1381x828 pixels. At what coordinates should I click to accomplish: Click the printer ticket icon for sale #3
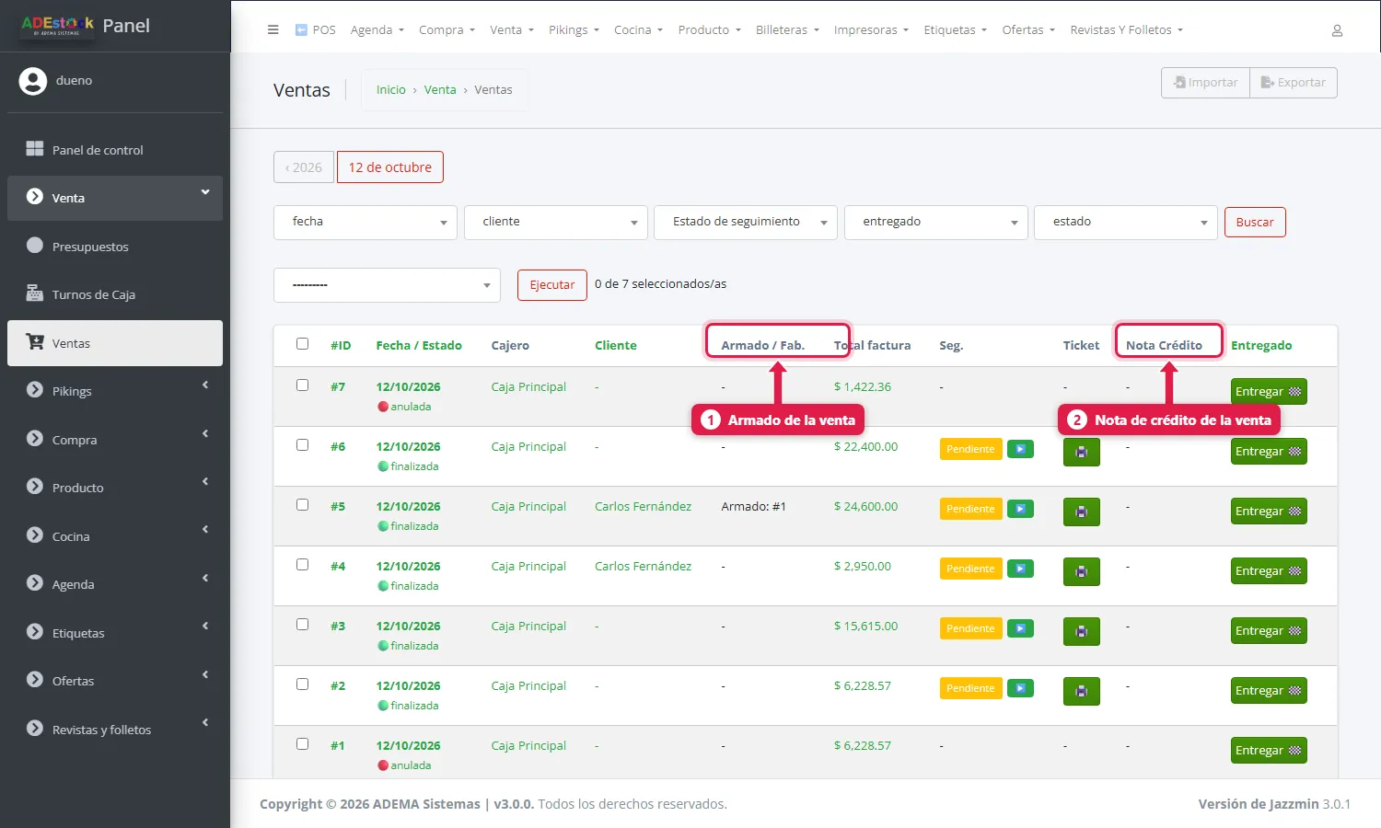point(1082,631)
